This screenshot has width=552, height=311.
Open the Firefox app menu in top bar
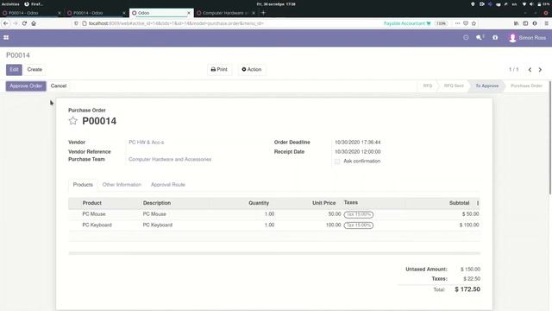34,3
